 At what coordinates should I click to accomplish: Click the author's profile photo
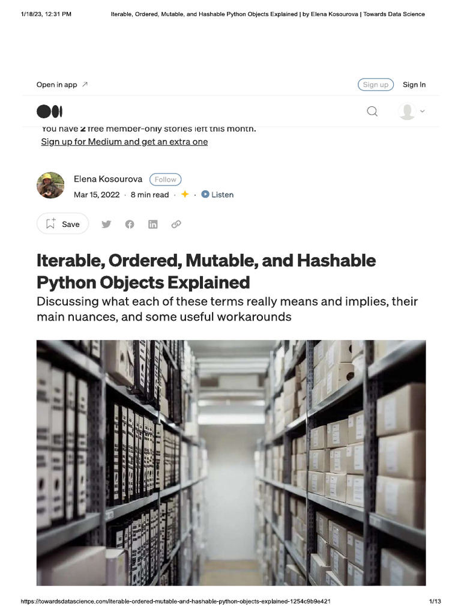coord(50,186)
